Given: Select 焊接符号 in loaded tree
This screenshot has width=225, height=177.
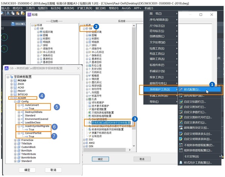Looking at the screenshot, I should click(x=48, y=49).
